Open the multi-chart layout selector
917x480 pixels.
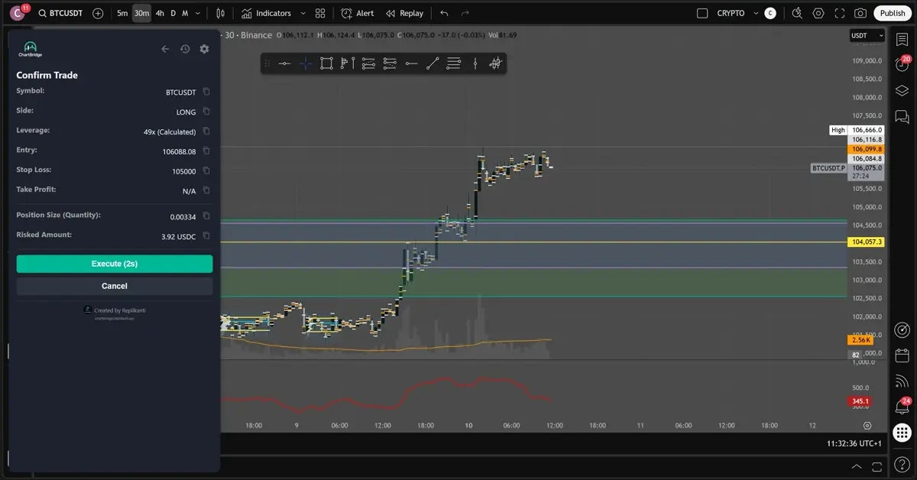pyautogui.click(x=320, y=13)
